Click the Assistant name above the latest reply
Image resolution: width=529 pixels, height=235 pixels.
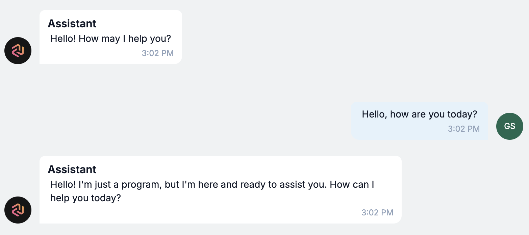coord(72,169)
